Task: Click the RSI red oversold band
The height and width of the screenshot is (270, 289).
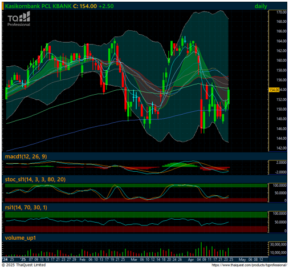Action: pyautogui.click(x=136, y=229)
